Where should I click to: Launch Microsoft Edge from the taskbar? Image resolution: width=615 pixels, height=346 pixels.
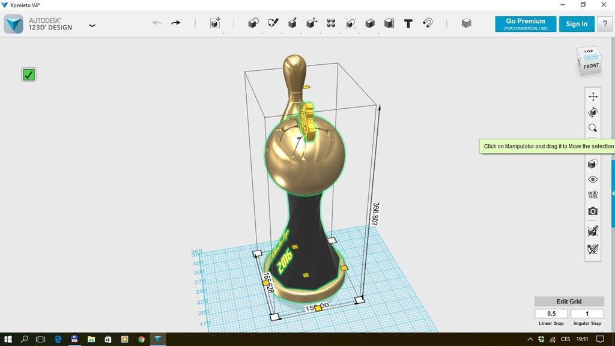click(x=58, y=339)
